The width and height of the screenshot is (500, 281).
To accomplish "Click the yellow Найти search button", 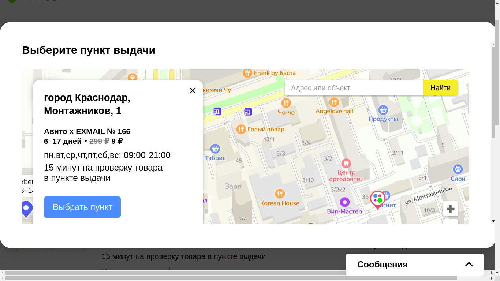I will pyautogui.click(x=440, y=88).
